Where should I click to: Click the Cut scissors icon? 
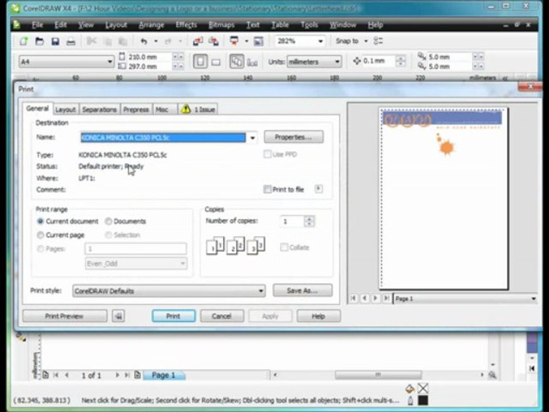coord(91,41)
